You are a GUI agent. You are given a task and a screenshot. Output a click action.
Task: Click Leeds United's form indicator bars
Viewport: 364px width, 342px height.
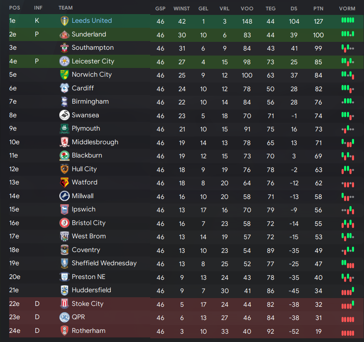(x=348, y=20)
